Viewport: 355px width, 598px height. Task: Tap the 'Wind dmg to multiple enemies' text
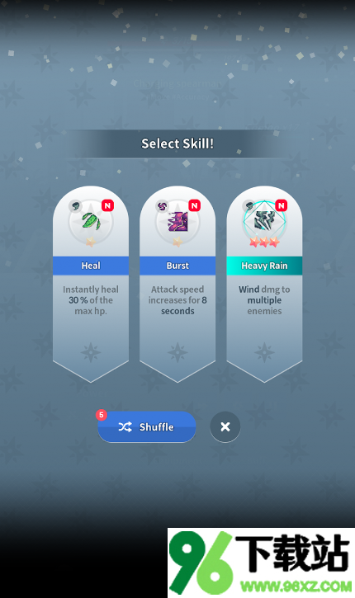coord(264,300)
